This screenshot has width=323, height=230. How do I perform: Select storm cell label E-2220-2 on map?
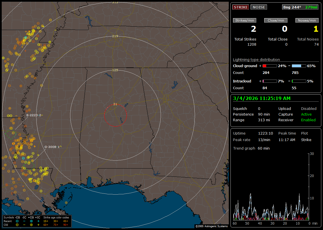34,115
